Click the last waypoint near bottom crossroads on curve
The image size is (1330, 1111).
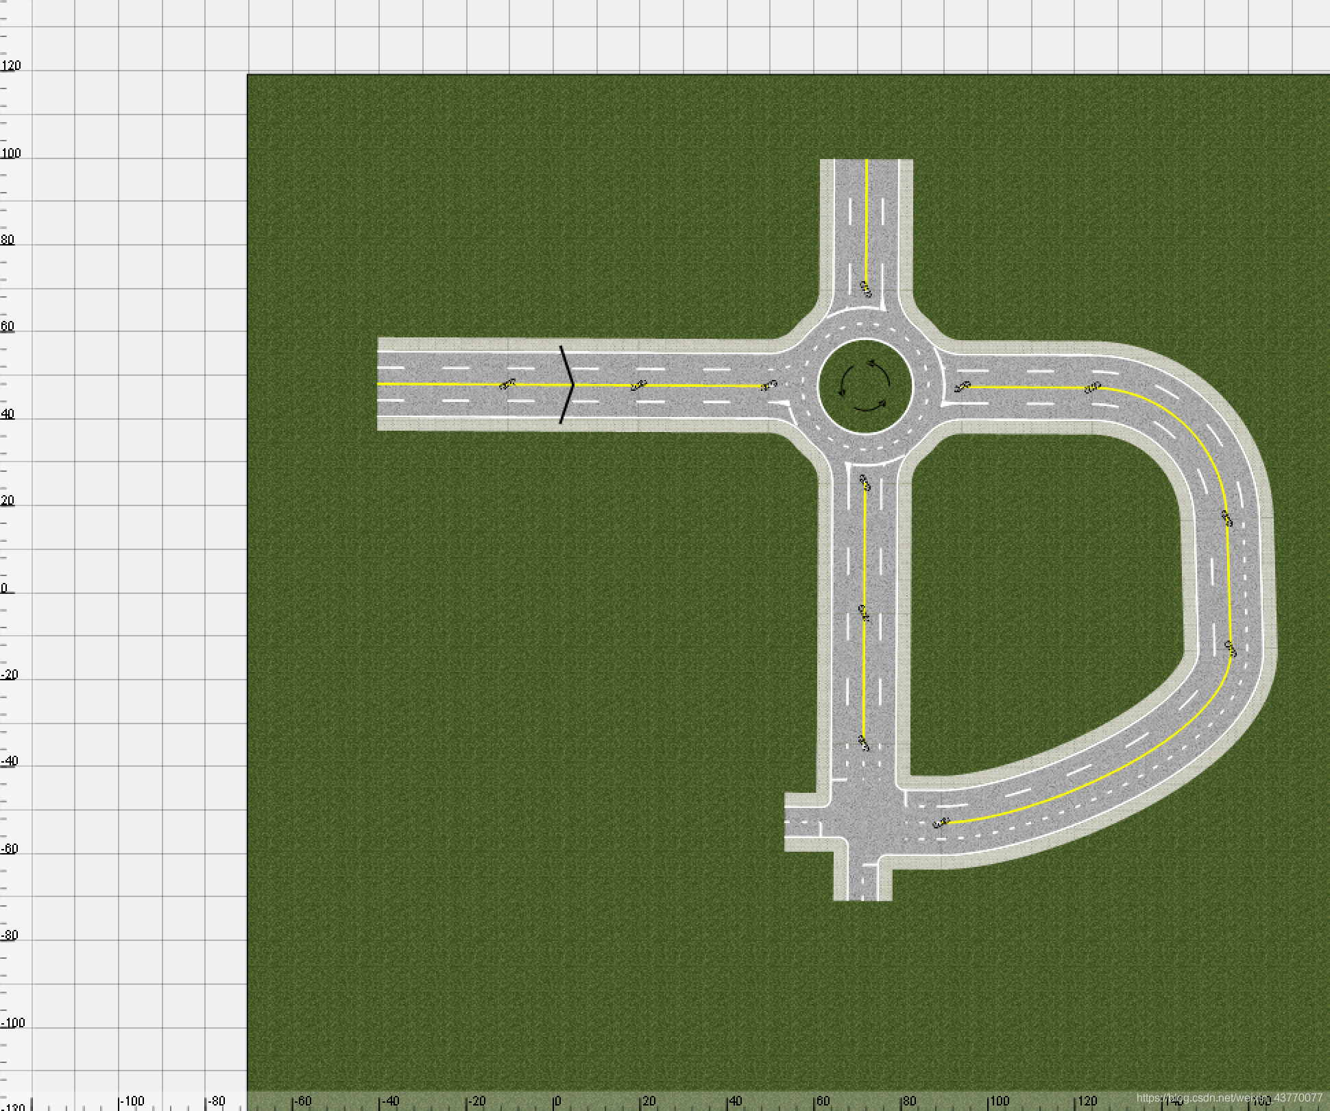click(941, 822)
